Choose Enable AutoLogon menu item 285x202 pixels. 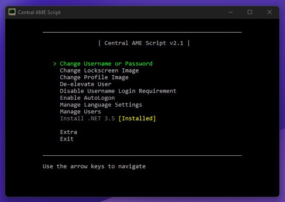[88, 98]
